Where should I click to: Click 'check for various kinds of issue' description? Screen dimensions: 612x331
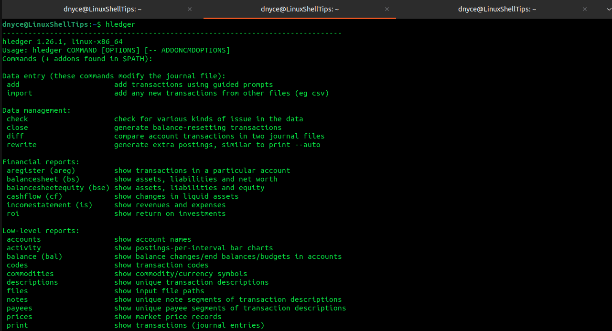[209, 119]
